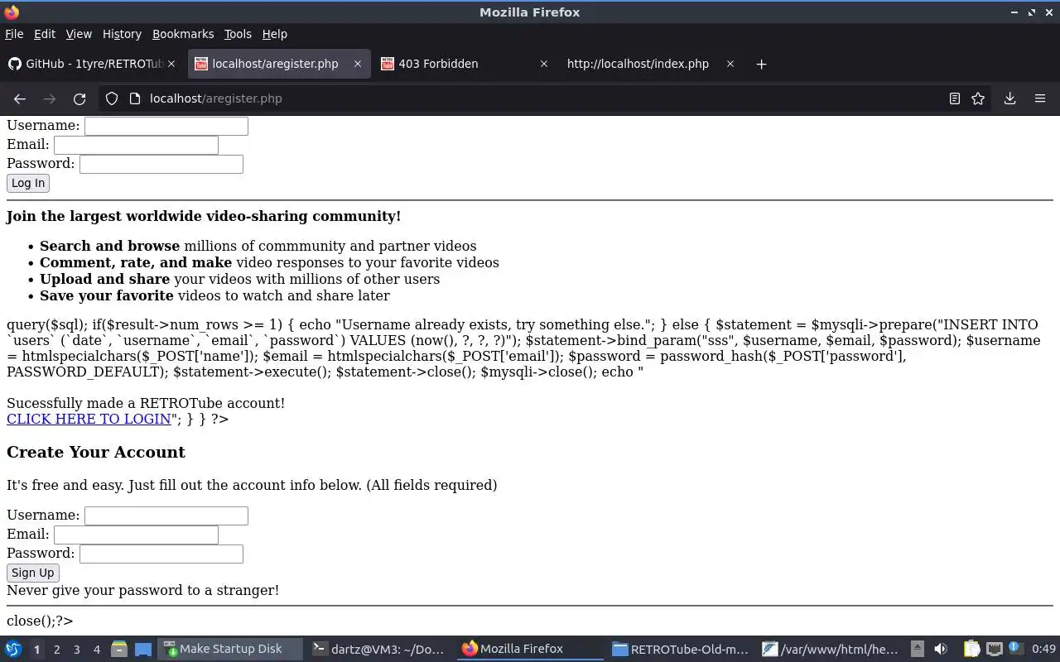
Task: Open the Bookmarks menu
Action: pos(183,34)
